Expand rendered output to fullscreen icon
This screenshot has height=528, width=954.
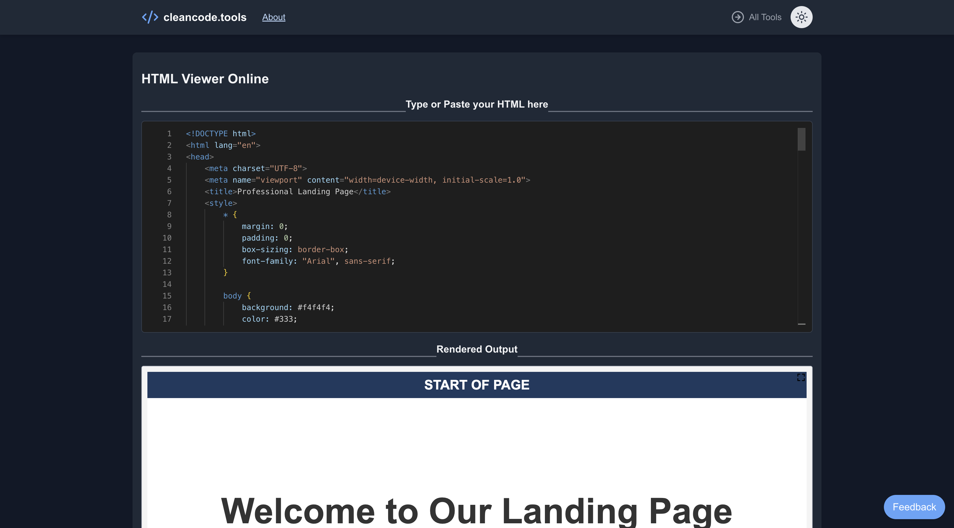click(801, 377)
